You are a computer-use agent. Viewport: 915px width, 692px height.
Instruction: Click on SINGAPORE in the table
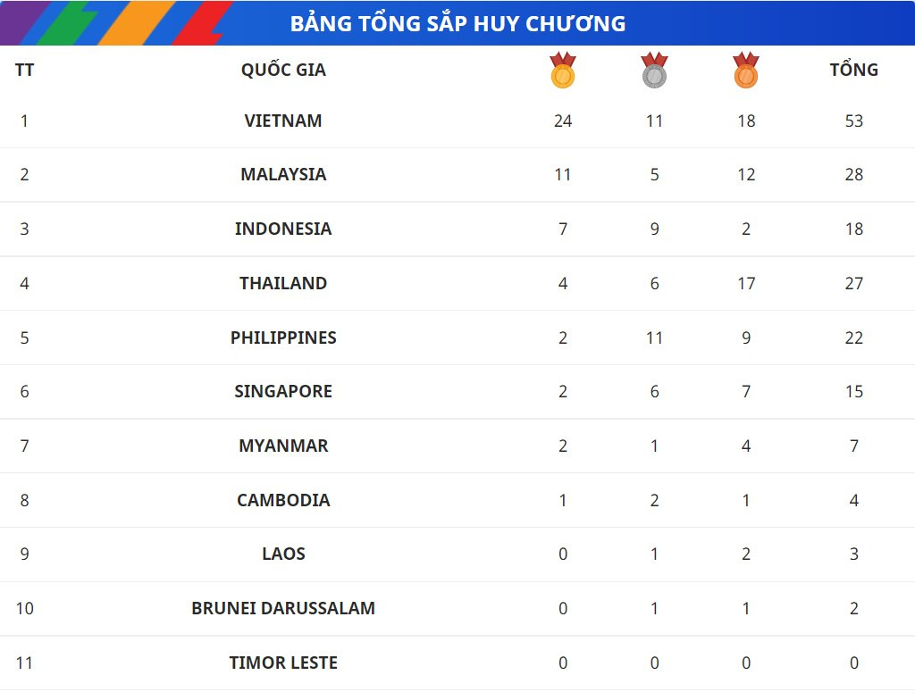283,391
